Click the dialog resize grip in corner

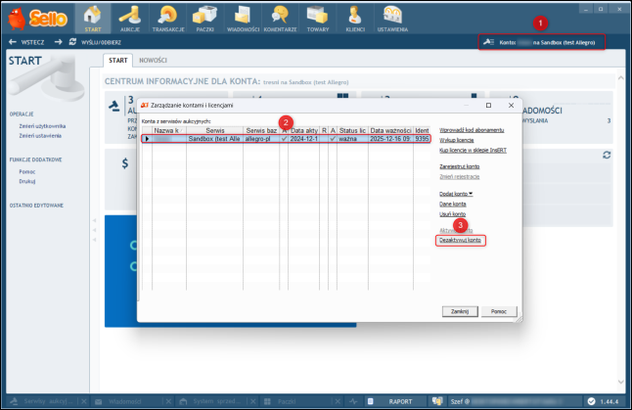(x=519, y=319)
